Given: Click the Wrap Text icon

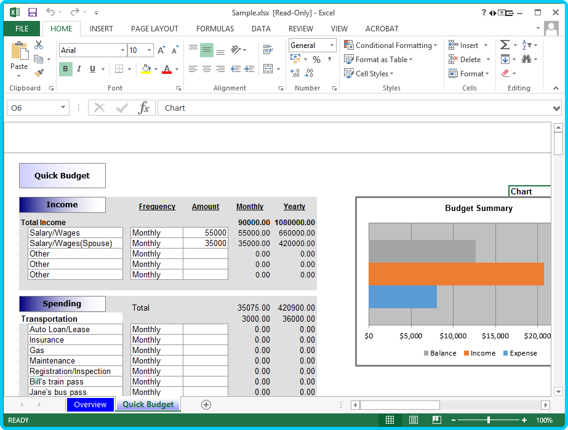Looking at the screenshot, I should (x=268, y=50).
